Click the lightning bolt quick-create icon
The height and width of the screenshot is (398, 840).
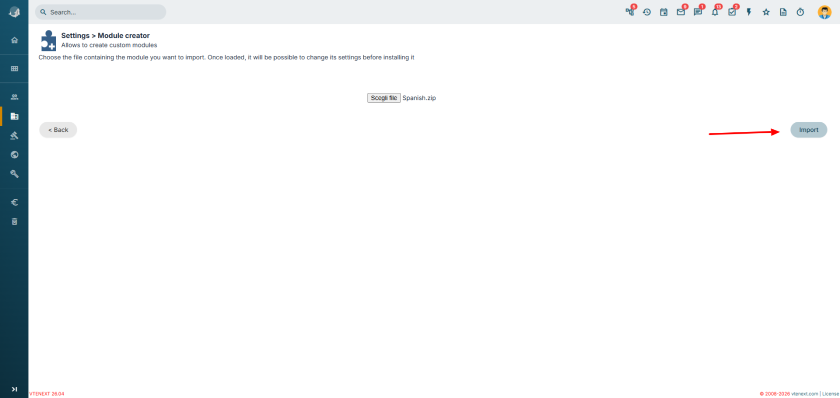click(749, 12)
